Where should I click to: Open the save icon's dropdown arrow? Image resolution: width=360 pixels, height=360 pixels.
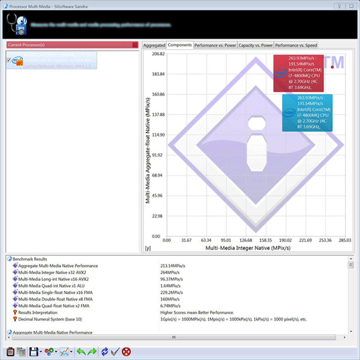click(x=41, y=352)
